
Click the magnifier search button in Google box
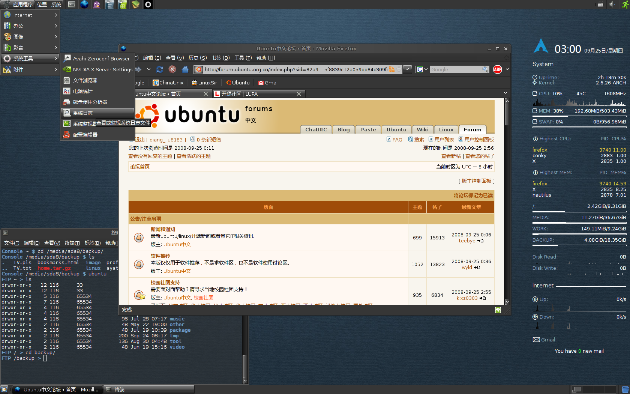click(485, 69)
